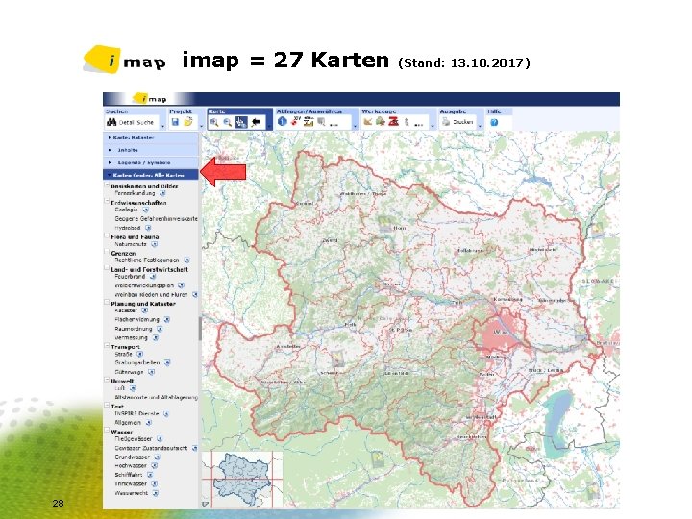Viewport: 692px width, 519px height.
Task: Select the second Werkzeuge brown icon
Action: click(x=381, y=121)
